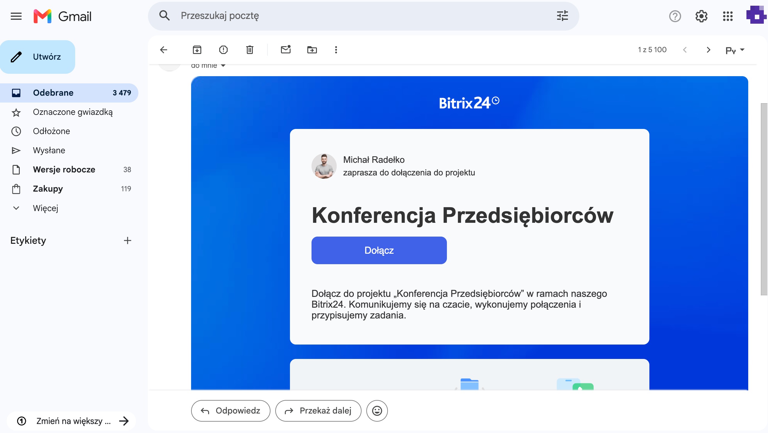768x433 pixels.
Task: Click the Dołącz button
Action: [x=379, y=250]
